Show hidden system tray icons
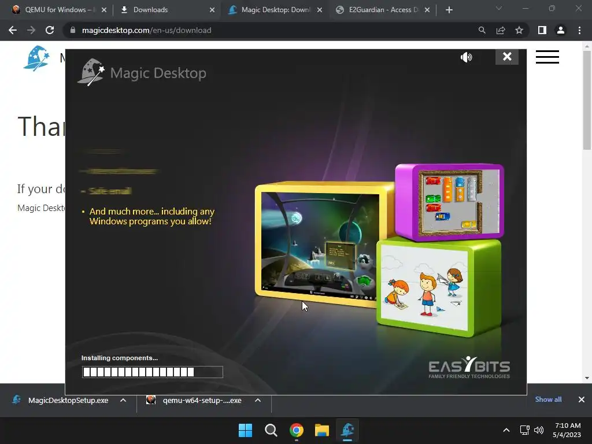This screenshot has height=444, width=592. click(506, 430)
